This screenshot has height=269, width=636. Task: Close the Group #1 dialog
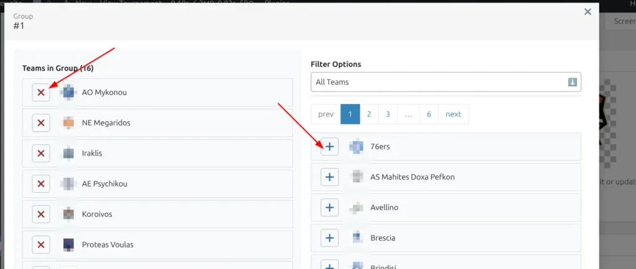click(x=588, y=12)
